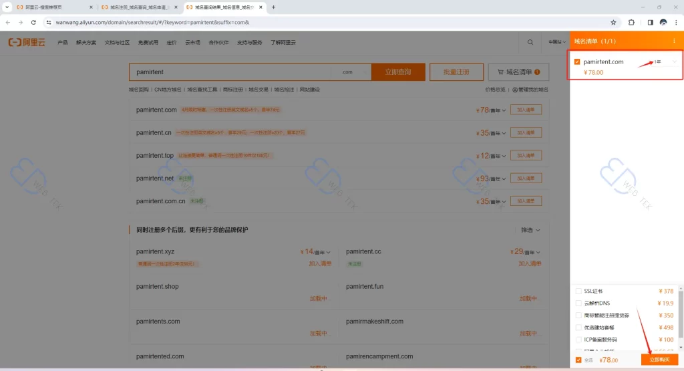Open the 解决方案 menu
The height and width of the screenshot is (371, 684).
(x=86, y=42)
